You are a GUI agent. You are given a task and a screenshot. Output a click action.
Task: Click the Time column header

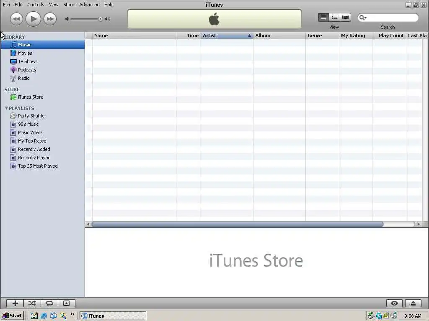tap(189, 36)
